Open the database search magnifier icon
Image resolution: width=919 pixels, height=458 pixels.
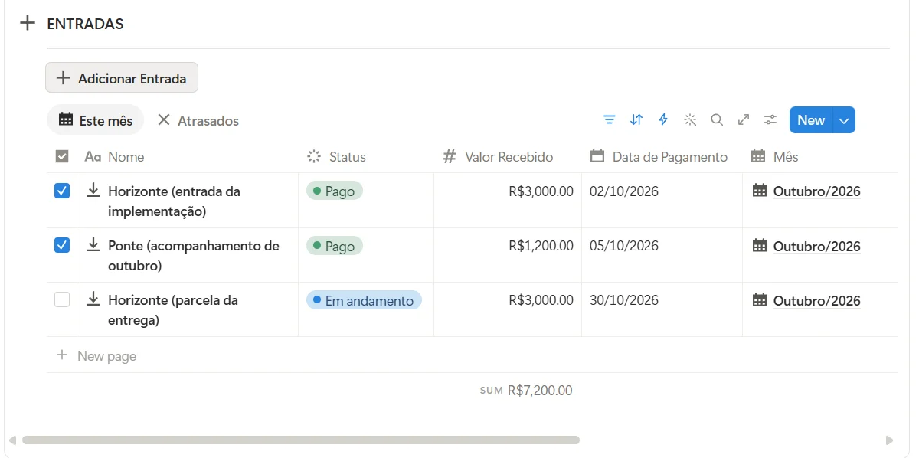pos(717,119)
